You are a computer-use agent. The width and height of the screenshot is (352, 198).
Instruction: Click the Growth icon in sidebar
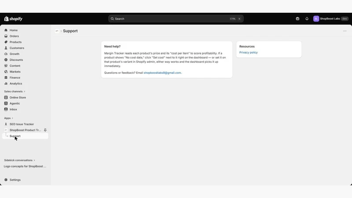6,54
